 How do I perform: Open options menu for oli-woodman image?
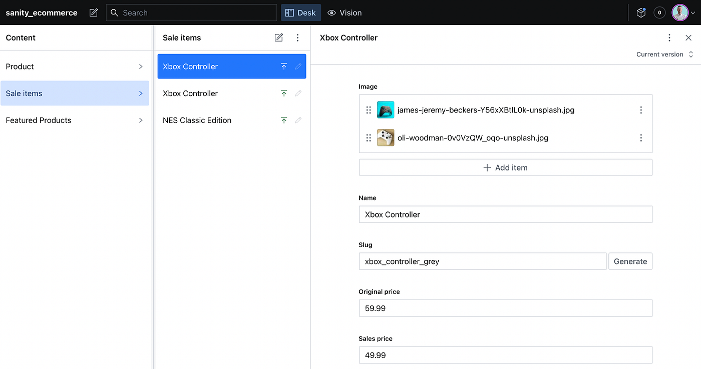point(641,137)
